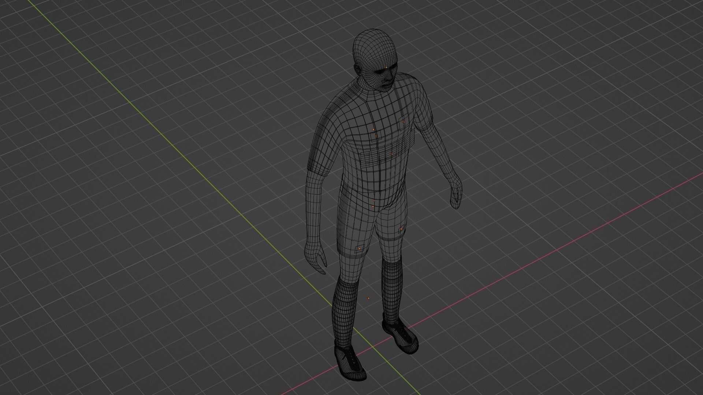This screenshot has height=395, width=703.
Task: Click the origin dot on the character's right thigh patch
Action: click(360, 249)
